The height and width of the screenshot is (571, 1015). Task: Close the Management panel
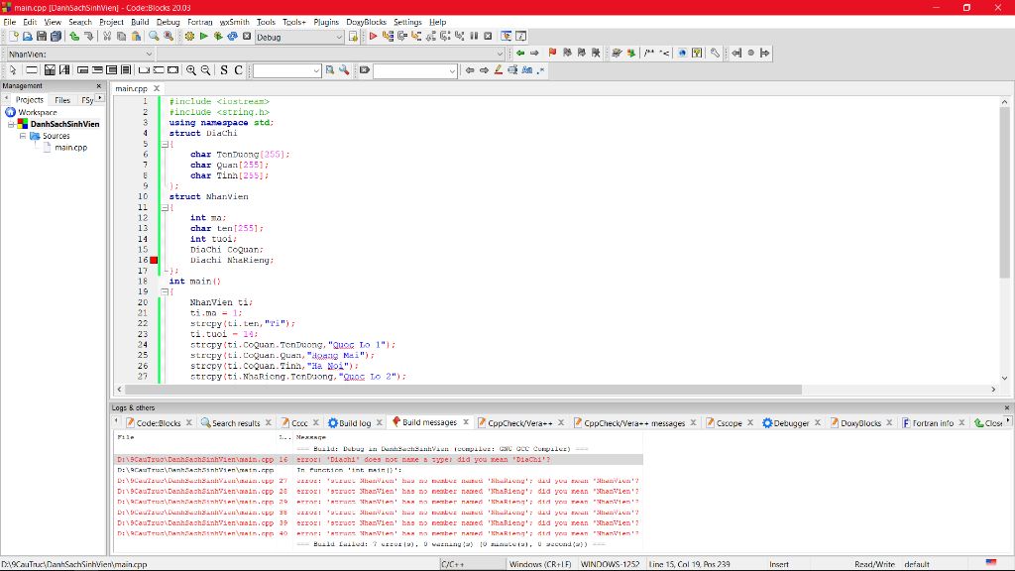pyautogui.click(x=99, y=85)
